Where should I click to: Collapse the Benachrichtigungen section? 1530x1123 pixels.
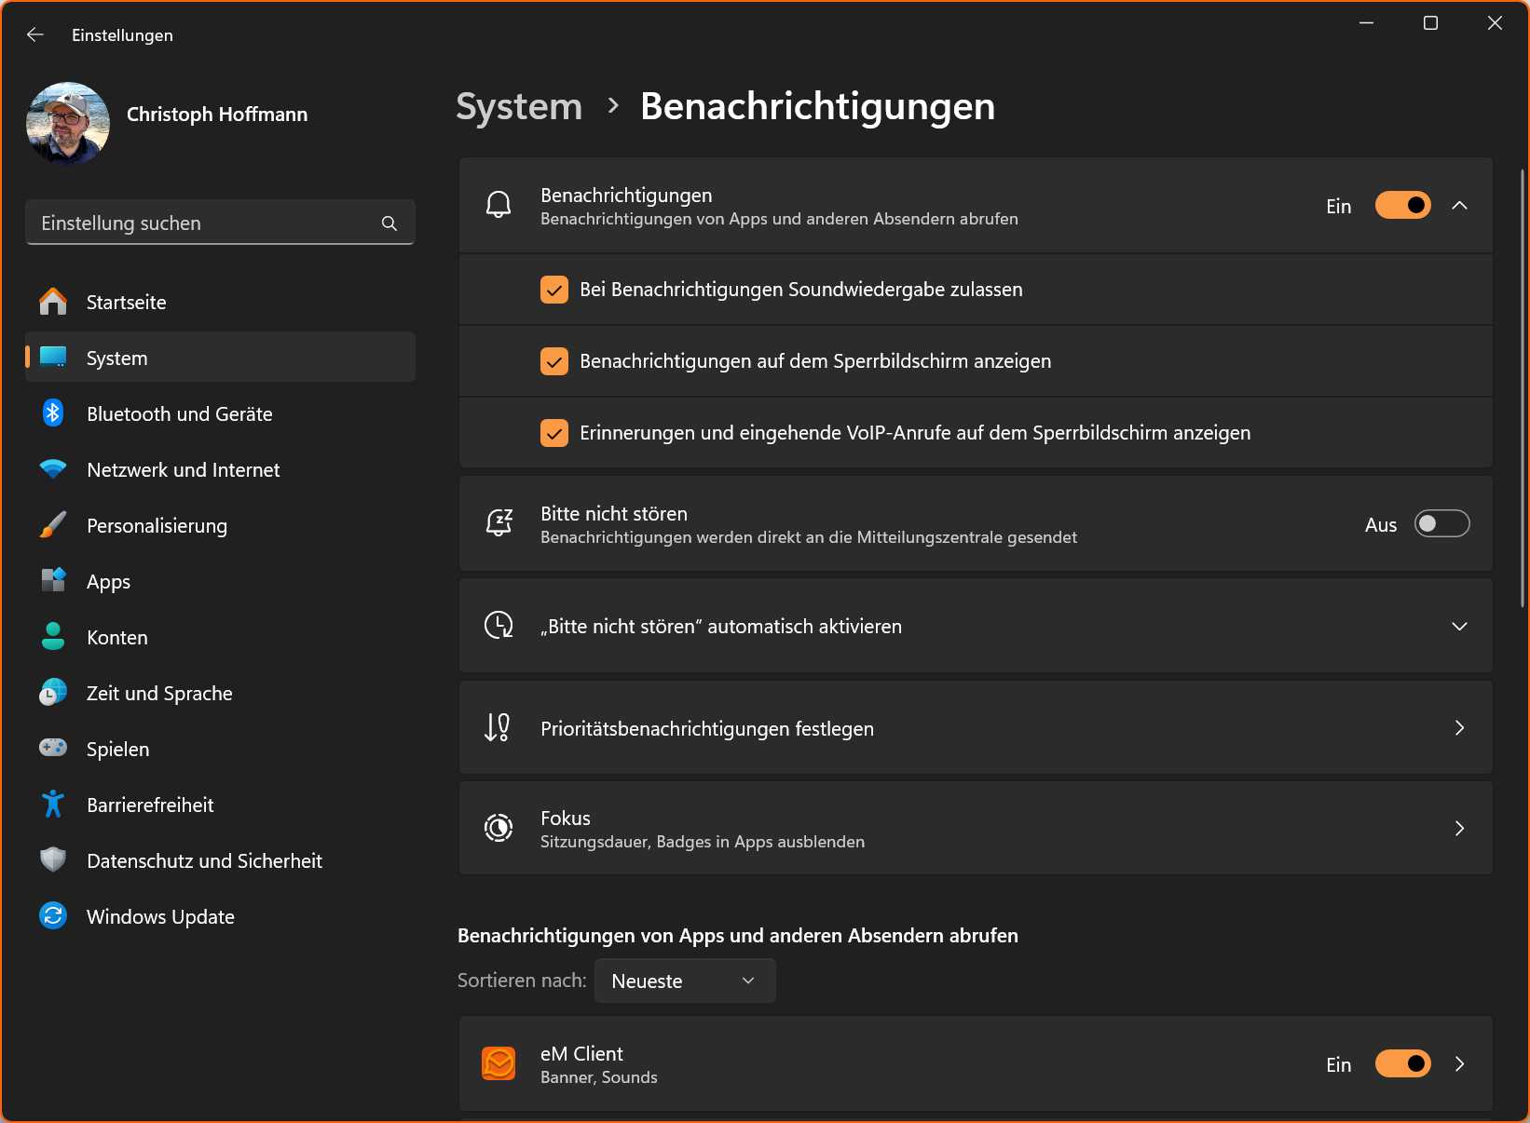1460,206
